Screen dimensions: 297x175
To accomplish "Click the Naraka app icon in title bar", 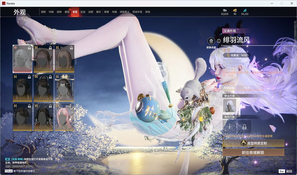I will (x=4, y=3).
